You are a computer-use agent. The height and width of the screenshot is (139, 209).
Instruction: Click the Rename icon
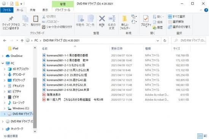tap(112, 19)
